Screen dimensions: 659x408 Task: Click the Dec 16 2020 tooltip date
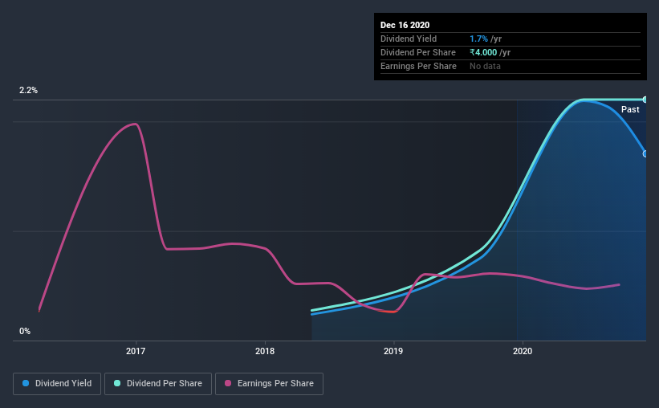[405, 25]
